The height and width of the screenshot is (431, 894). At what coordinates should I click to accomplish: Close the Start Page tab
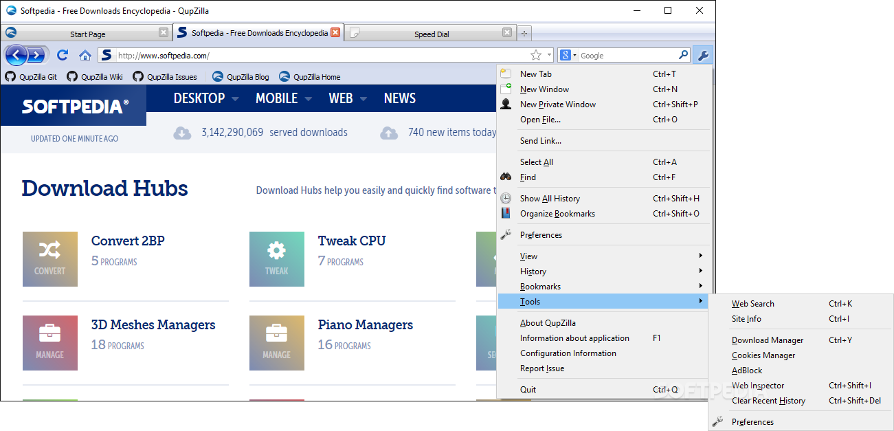(x=164, y=32)
